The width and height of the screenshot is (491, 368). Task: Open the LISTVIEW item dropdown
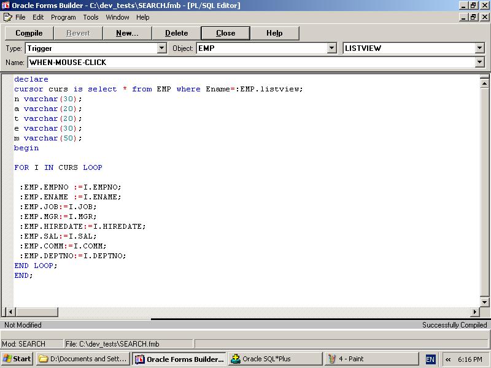click(x=479, y=48)
